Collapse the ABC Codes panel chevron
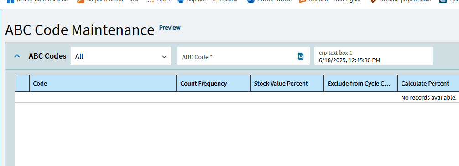Screen dimensions: 459x166 [x=17, y=56]
